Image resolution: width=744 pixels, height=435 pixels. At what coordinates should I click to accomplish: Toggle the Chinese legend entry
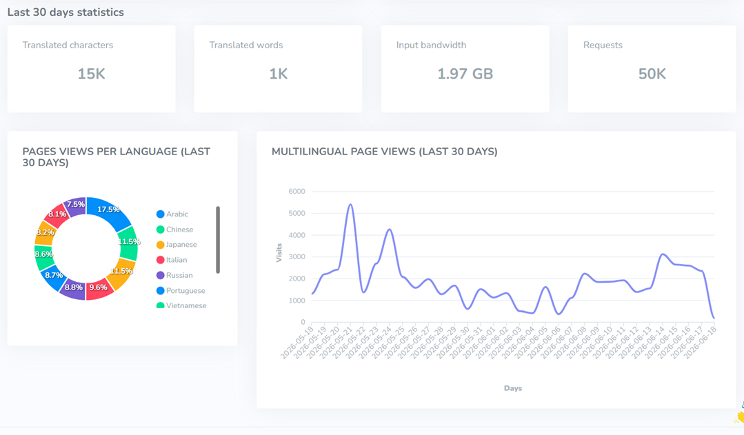174,230
